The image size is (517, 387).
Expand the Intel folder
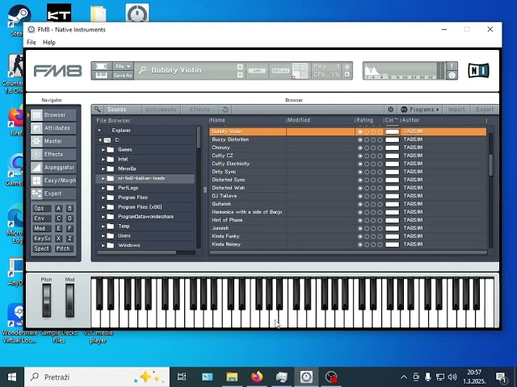(103, 160)
